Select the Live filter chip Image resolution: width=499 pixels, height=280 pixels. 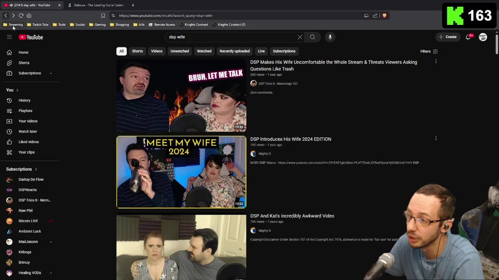point(261,51)
